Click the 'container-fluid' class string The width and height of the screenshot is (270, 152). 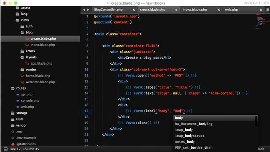click(x=140, y=46)
